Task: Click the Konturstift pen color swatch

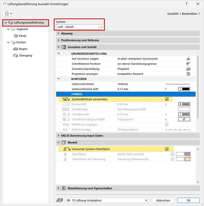Action: point(184,104)
